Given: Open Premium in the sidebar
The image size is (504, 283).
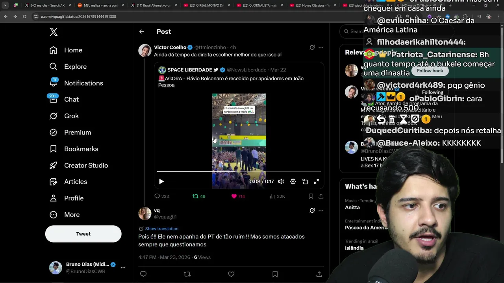Looking at the screenshot, I should [70, 132].
